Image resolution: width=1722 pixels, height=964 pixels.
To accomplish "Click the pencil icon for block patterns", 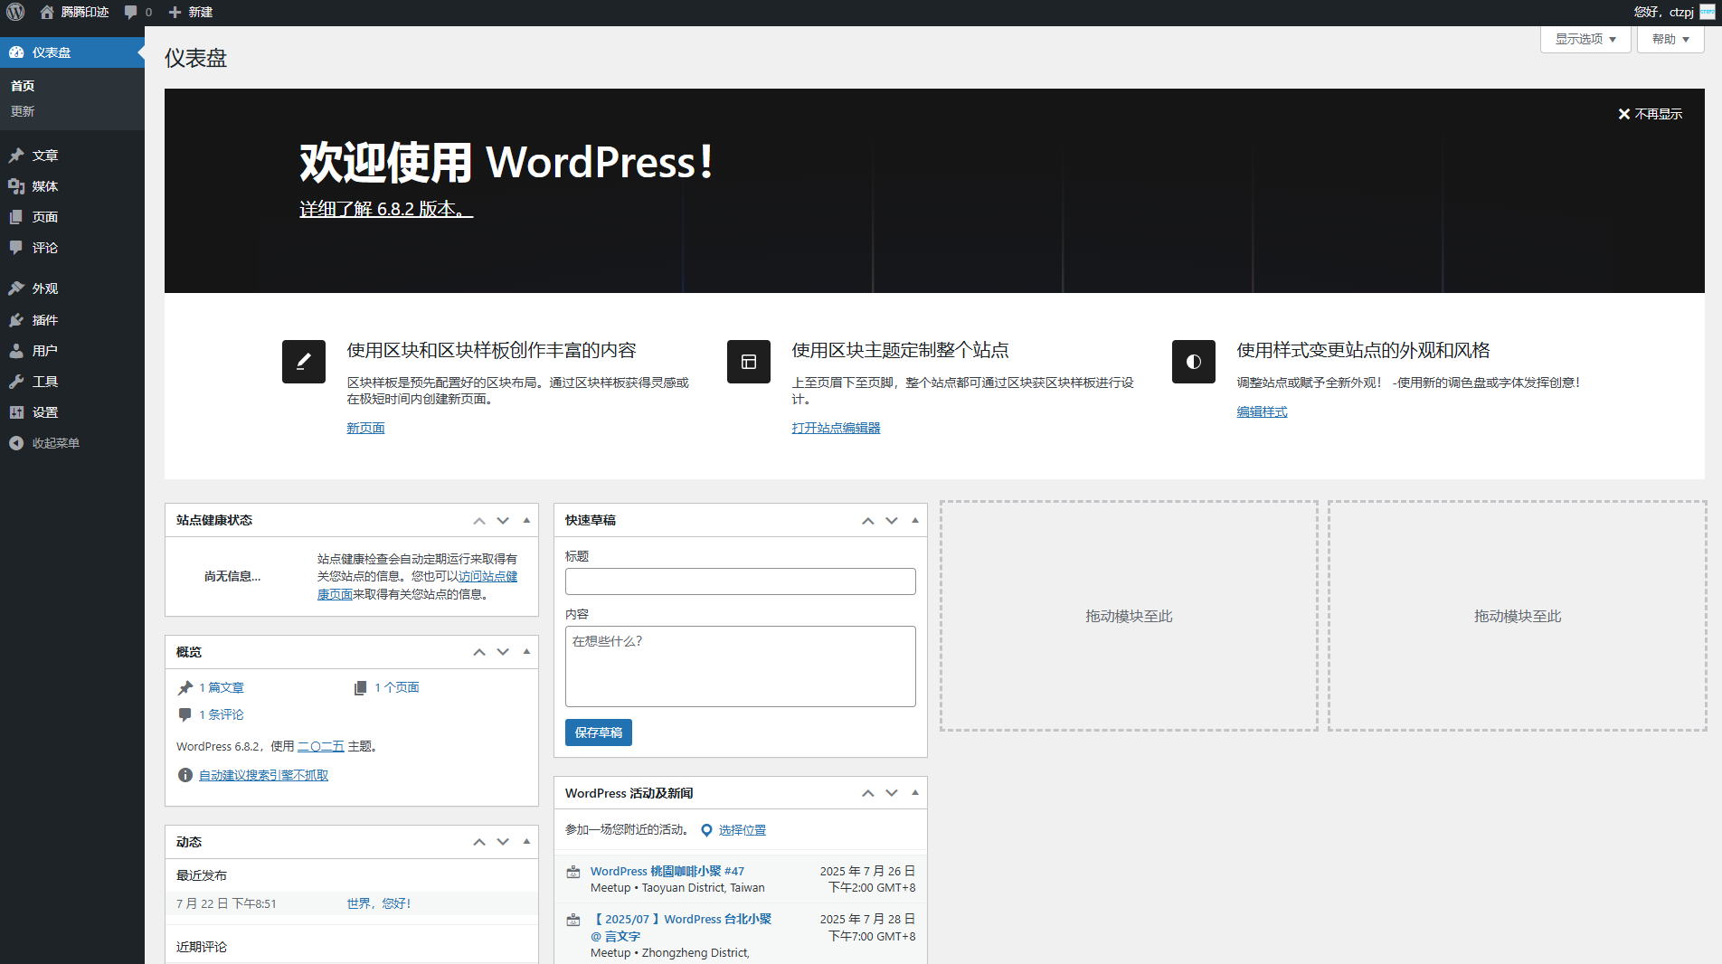I will (303, 362).
